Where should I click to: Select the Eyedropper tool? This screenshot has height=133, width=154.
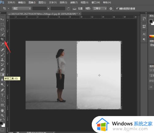pyautogui.click(x=2, y=44)
